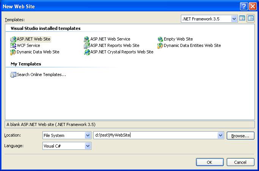Open the Visual C# language dropdown
The width and height of the screenshot is (259, 171).
pos(88,146)
